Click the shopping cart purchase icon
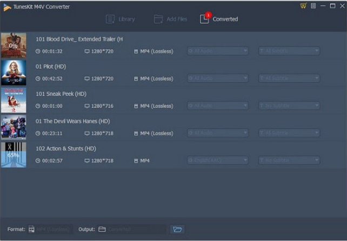The width and height of the screenshot is (347, 241). coord(303,6)
